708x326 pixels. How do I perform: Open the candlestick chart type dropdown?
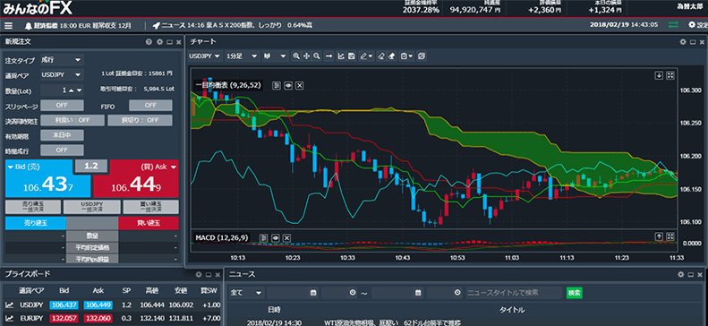[x=275, y=56]
